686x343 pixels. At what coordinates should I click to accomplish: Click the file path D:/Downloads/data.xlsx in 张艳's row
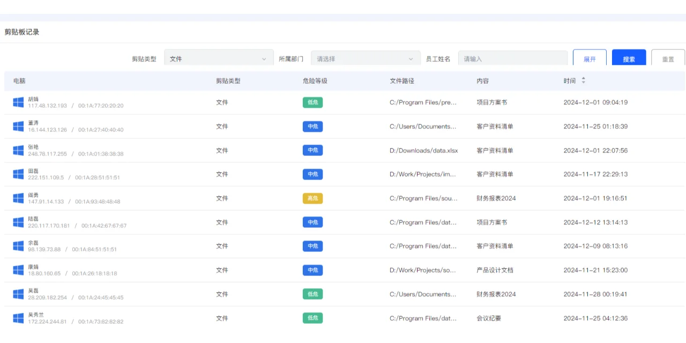(423, 150)
